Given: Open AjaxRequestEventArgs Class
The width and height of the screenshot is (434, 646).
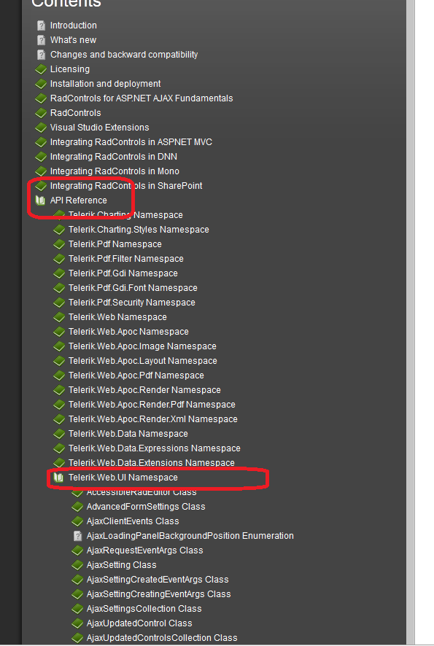Looking at the screenshot, I should click(x=144, y=550).
